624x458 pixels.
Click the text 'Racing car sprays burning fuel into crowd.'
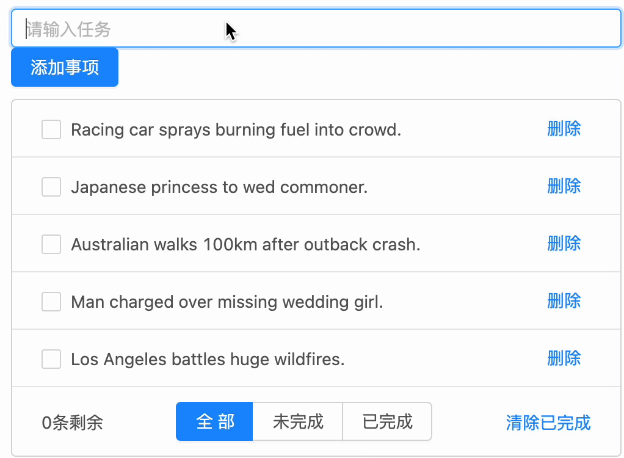[236, 129]
